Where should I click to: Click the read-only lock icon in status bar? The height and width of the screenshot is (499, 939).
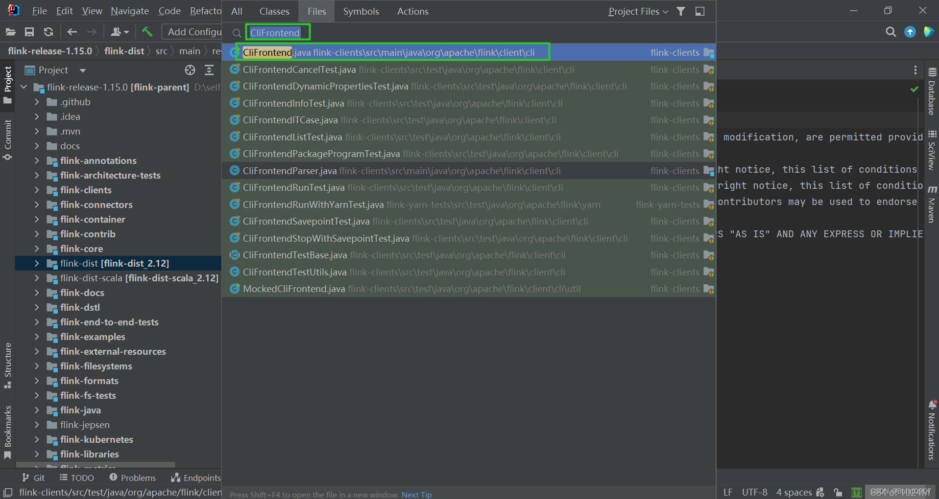click(x=838, y=492)
